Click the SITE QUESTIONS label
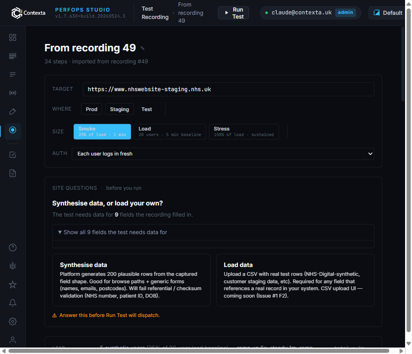Viewport: 412px width, 354px height. point(75,188)
